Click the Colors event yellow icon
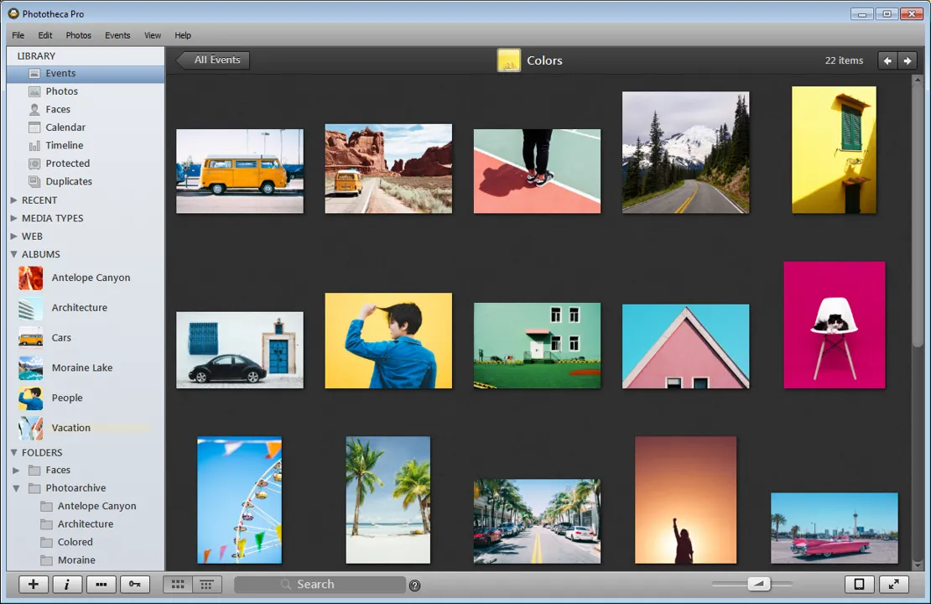This screenshot has width=931, height=604. coord(509,60)
